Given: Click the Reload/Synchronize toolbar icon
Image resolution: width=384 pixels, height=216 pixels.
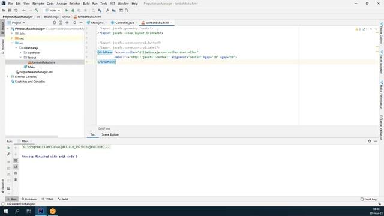Looking at the screenshot, I should 16,10.
